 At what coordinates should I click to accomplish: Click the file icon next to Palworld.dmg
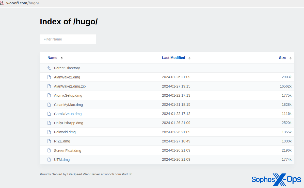coord(49,132)
